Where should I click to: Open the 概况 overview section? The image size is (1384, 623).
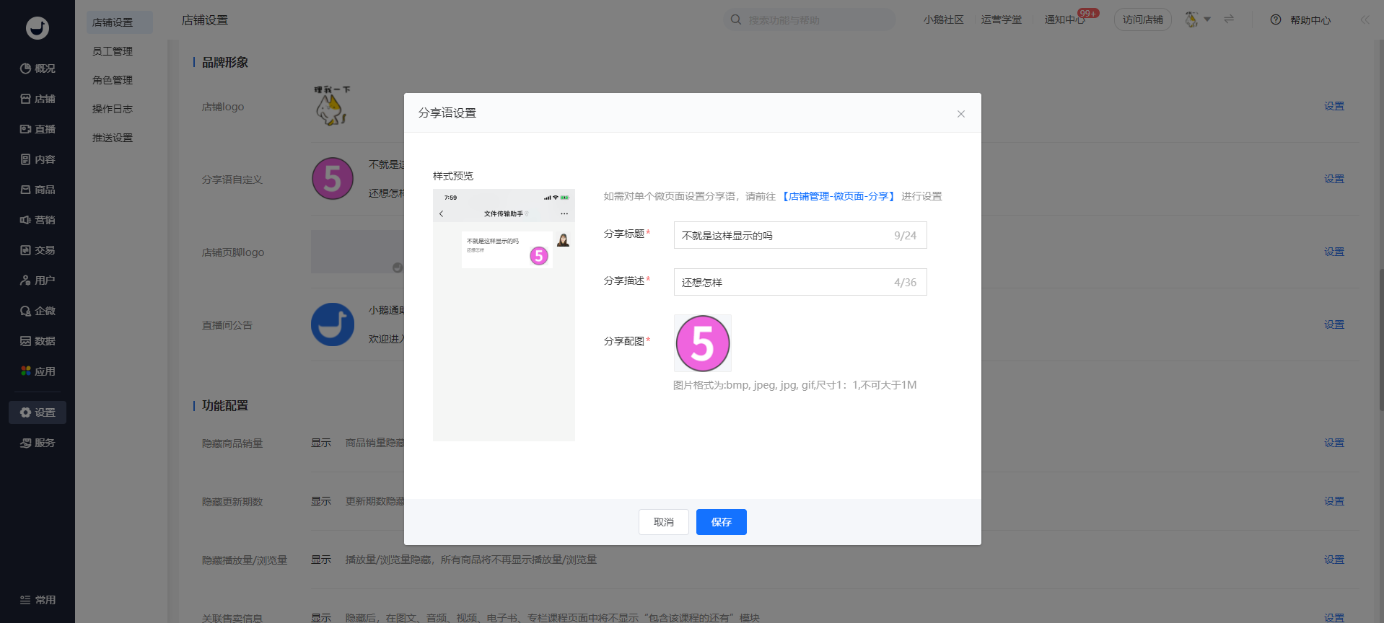point(38,69)
